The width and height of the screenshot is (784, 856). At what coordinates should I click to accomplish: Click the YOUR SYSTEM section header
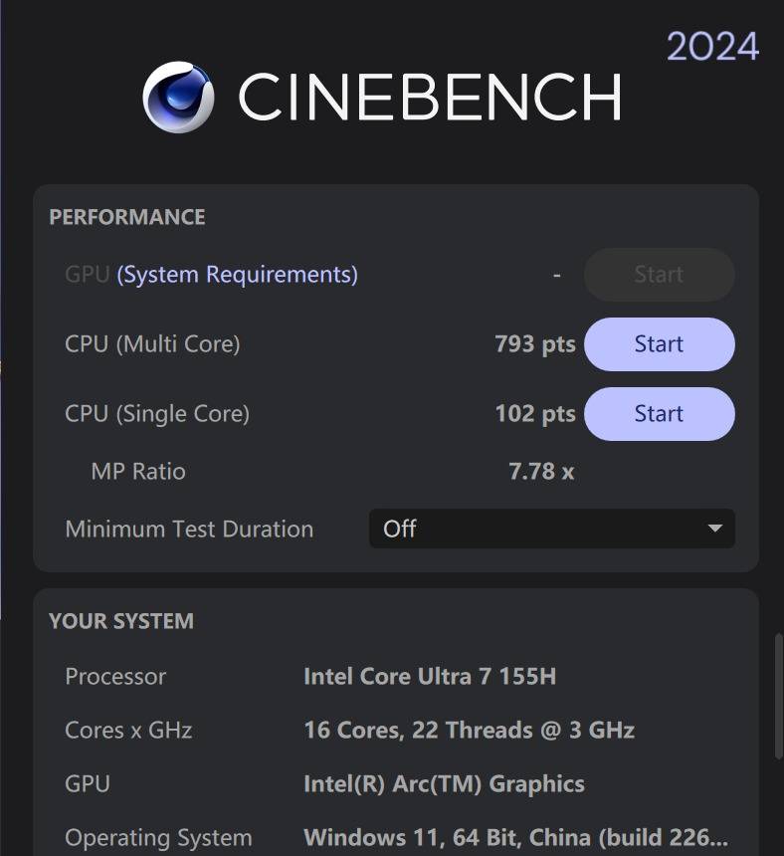121,621
